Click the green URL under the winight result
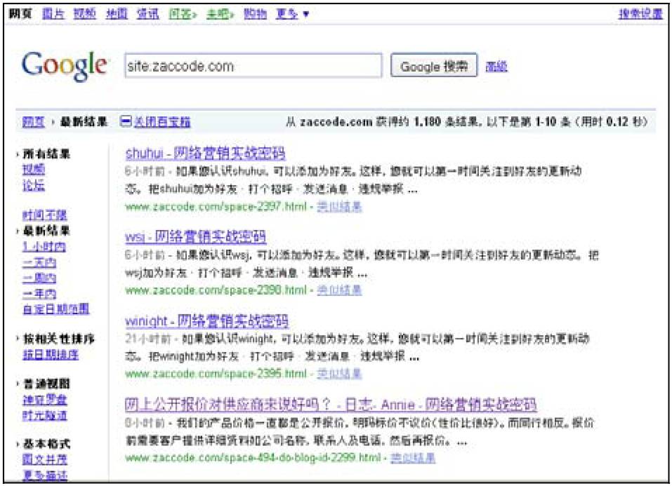 click(216, 373)
